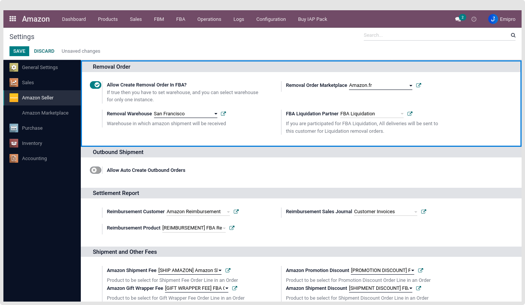The image size is (525, 305).
Task: Click the clock activities icon
Action: click(x=474, y=19)
